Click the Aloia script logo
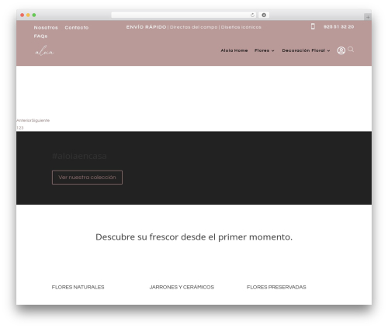The height and width of the screenshot is (328, 388). point(44,50)
